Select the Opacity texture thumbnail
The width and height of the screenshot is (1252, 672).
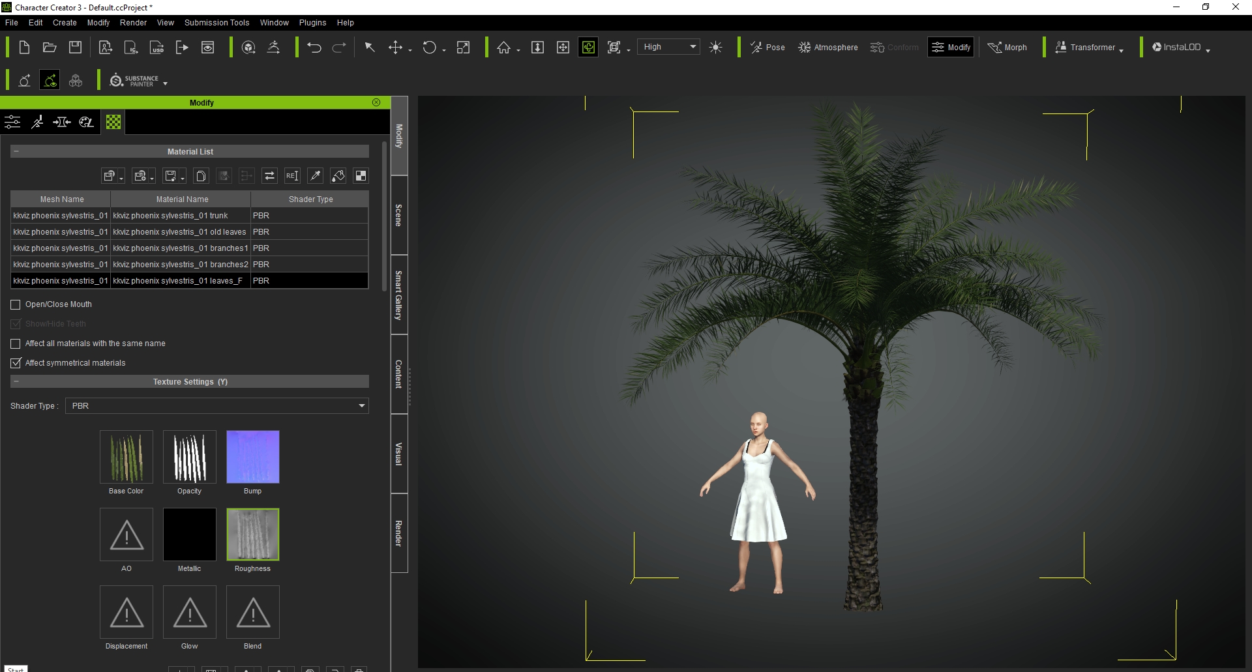pyautogui.click(x=190, y=457)
